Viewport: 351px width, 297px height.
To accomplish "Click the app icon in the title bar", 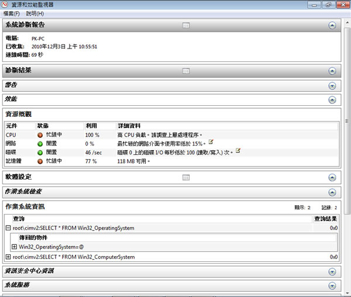I will pyautogui.click(x=6, y=4).
